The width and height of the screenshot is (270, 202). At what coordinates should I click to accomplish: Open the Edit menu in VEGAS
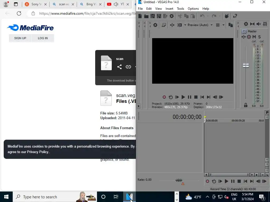click(x=149, y=9)
